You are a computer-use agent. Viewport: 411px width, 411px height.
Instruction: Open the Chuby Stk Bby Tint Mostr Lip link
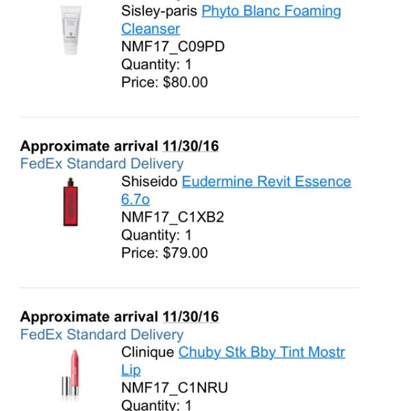point(233,361)
